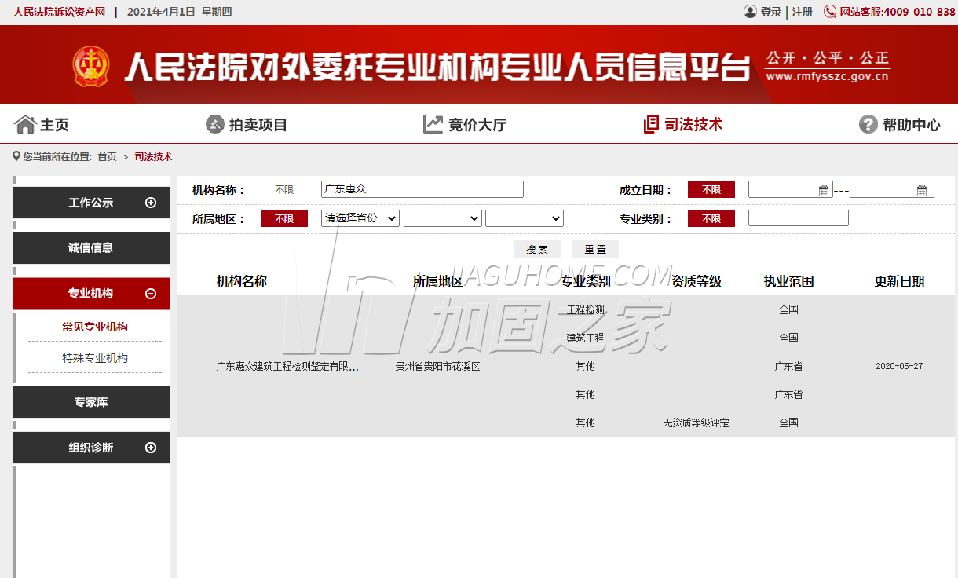Collapse the 专业机构 sidebar section

150,293
